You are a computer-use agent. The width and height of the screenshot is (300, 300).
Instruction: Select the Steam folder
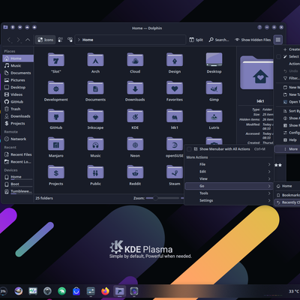pyautogui.click(x=175, y=175)
